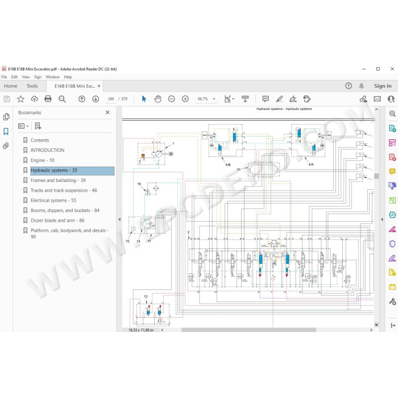Jump to Dozer blade and arm - 86
Screen dimensions: 398x398
(57, 221)
